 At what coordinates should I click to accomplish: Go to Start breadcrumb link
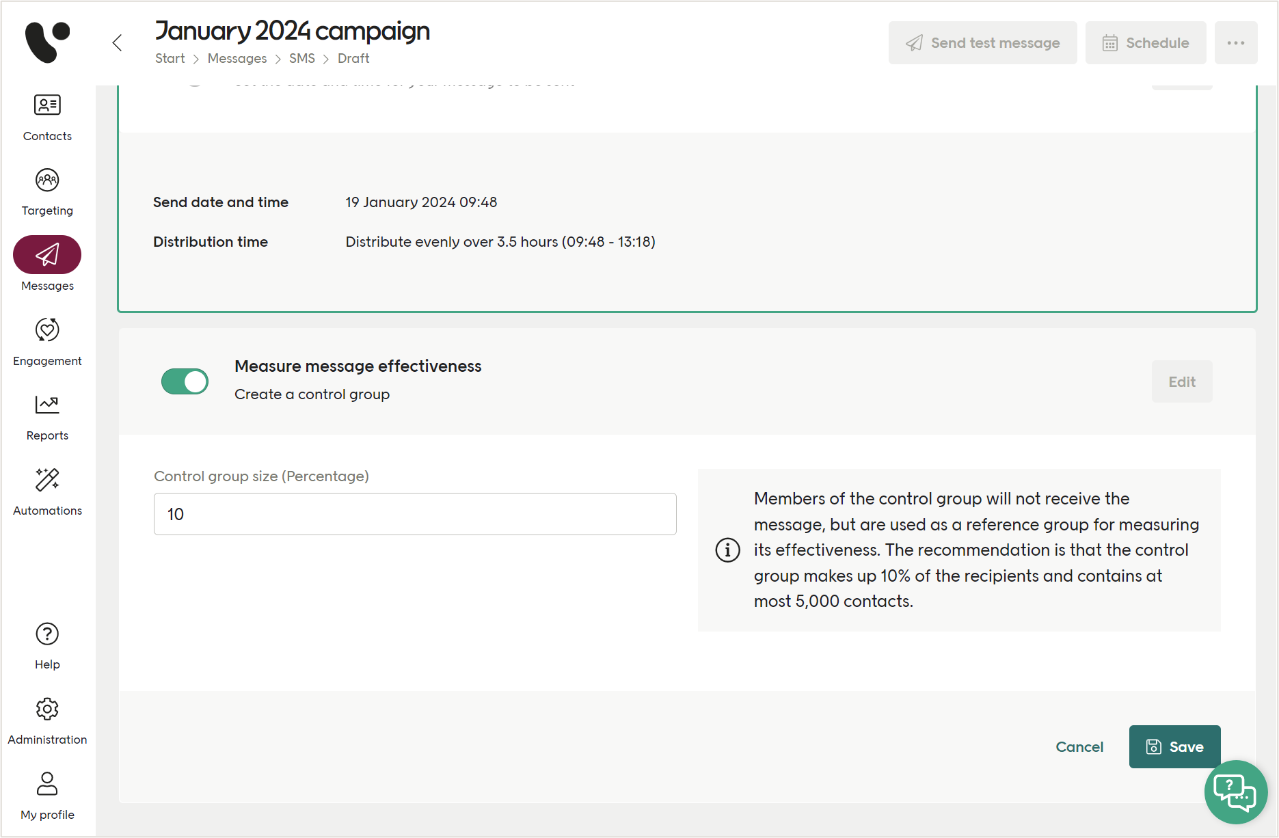170,59
